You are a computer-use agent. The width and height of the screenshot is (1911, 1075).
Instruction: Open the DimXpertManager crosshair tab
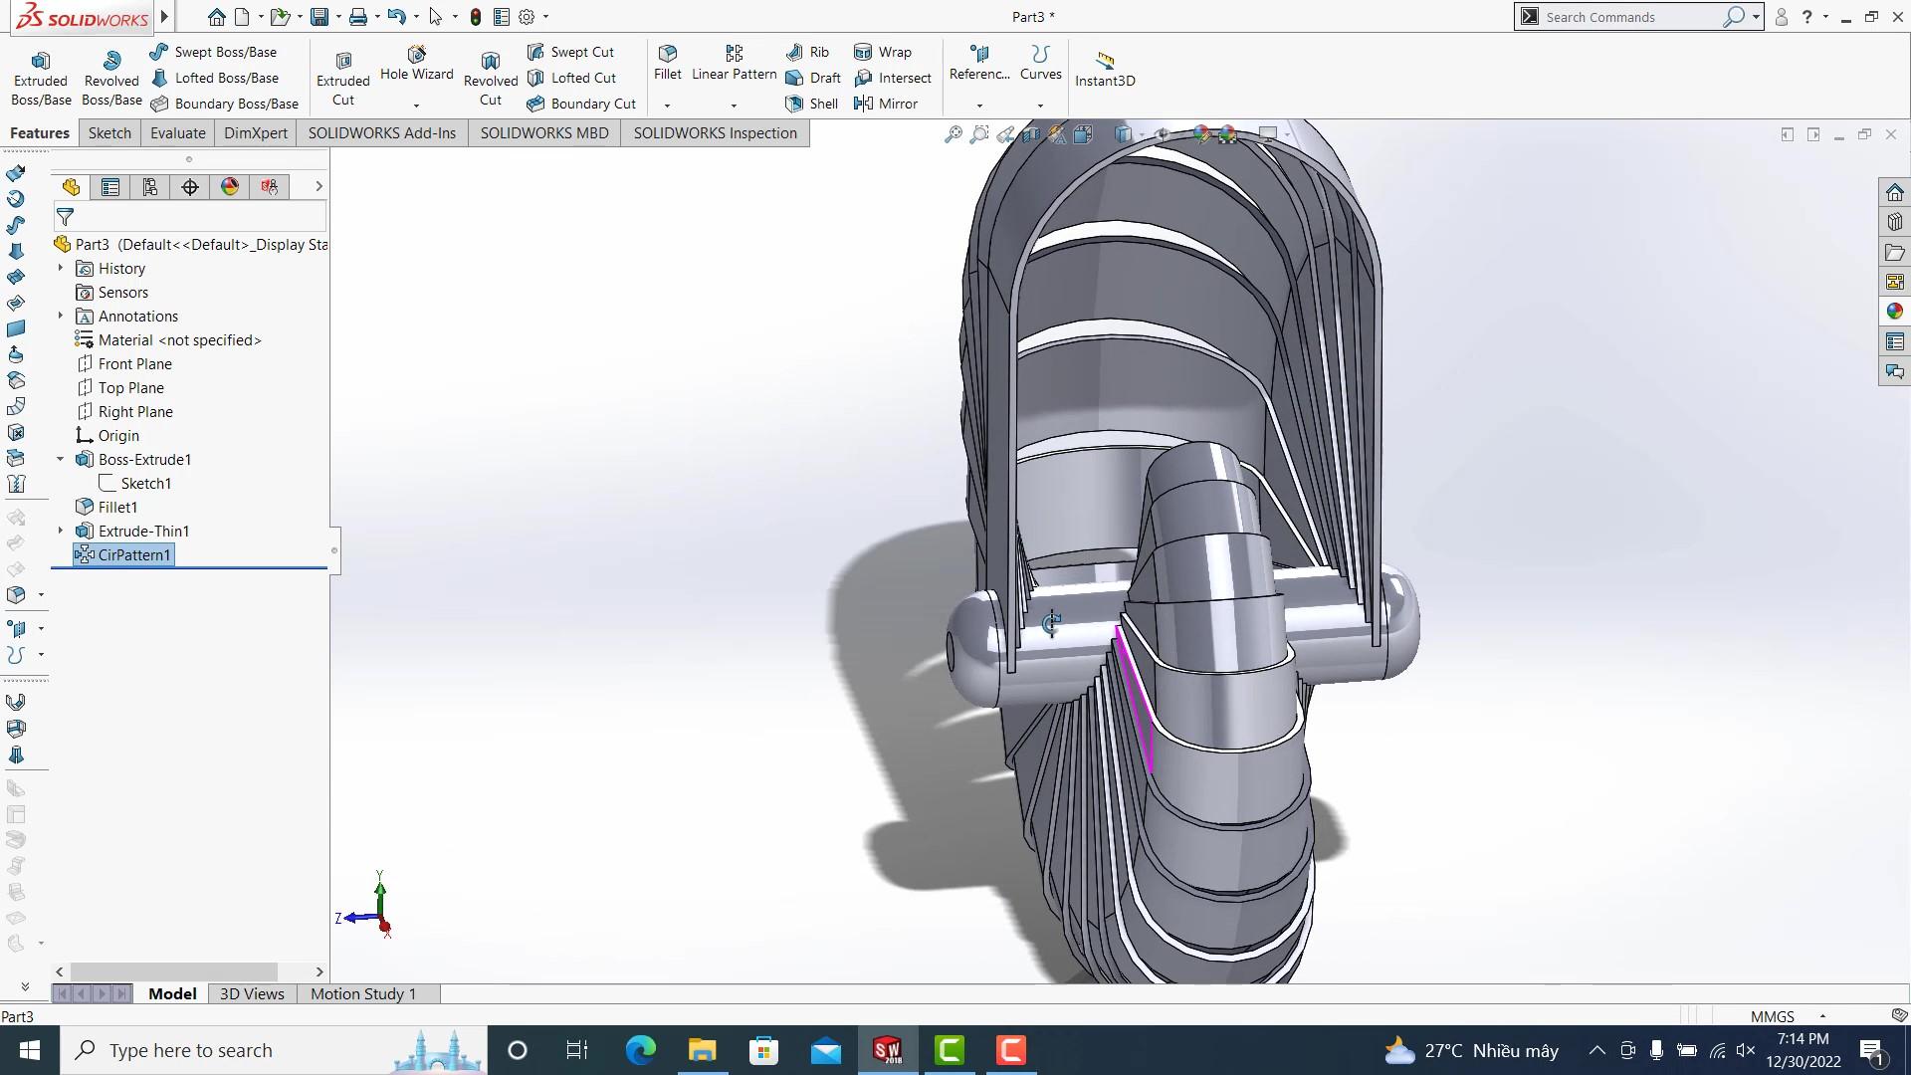point(190,187)
